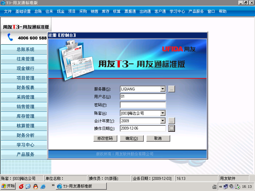255x191 pixels.
Task: Click the 密码 password field
Action: [143, 105]
